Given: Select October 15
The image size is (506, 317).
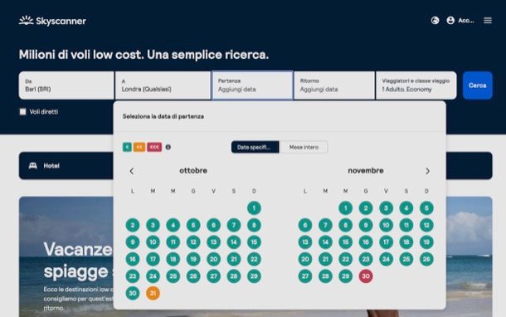Looking at the screenshot, I should [254, 242].
